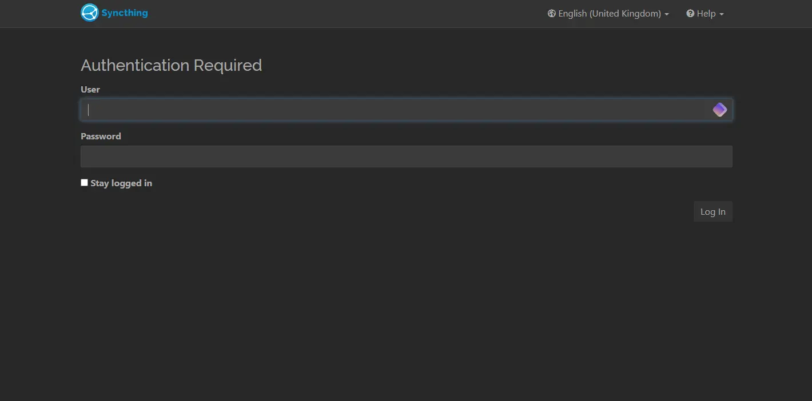Click the Syncthing wordmark link
812x401 pixels.
[x=125, y=12]
